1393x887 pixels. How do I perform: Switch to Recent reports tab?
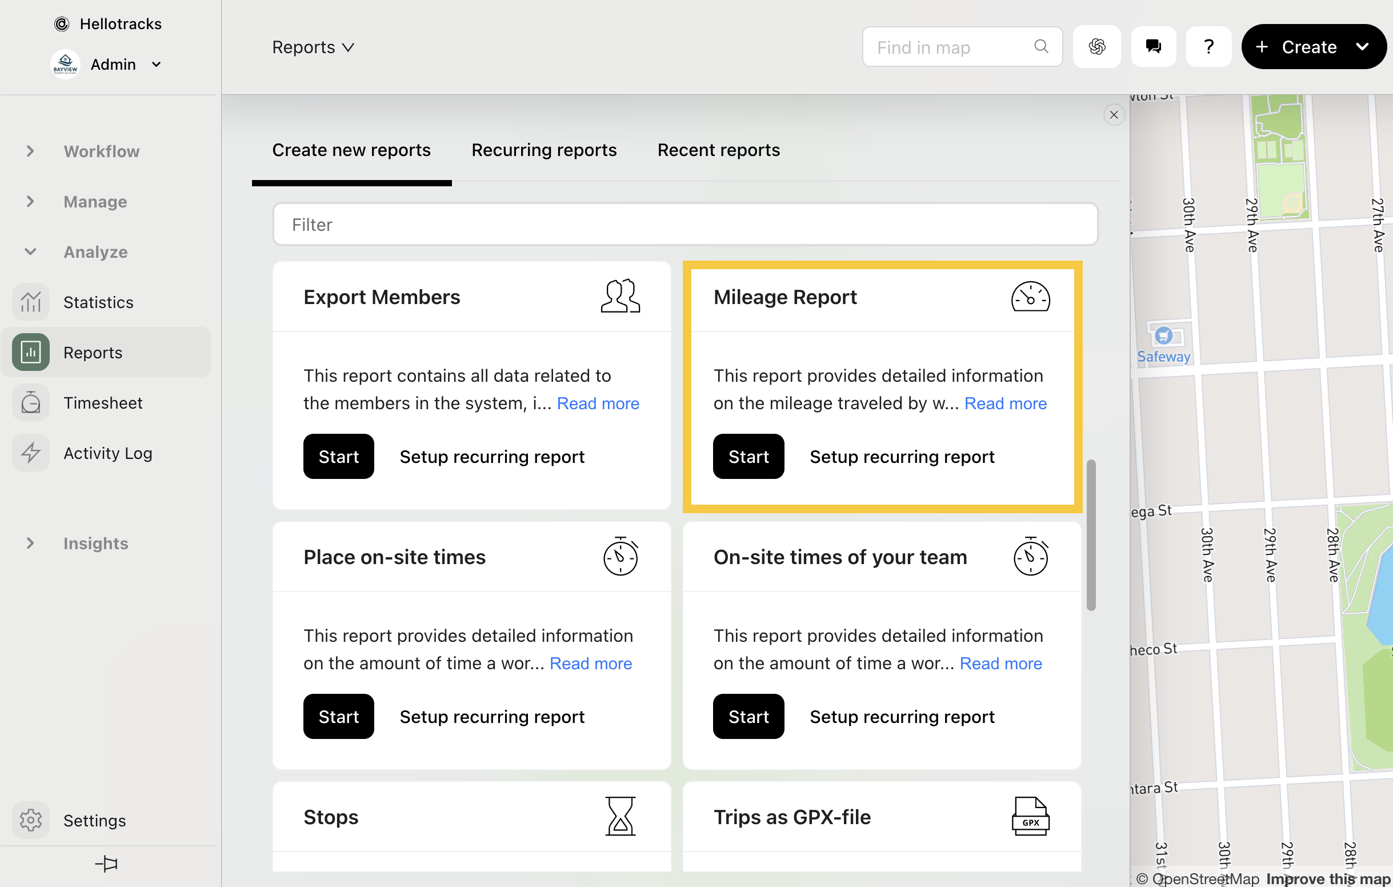coord(718,150)
